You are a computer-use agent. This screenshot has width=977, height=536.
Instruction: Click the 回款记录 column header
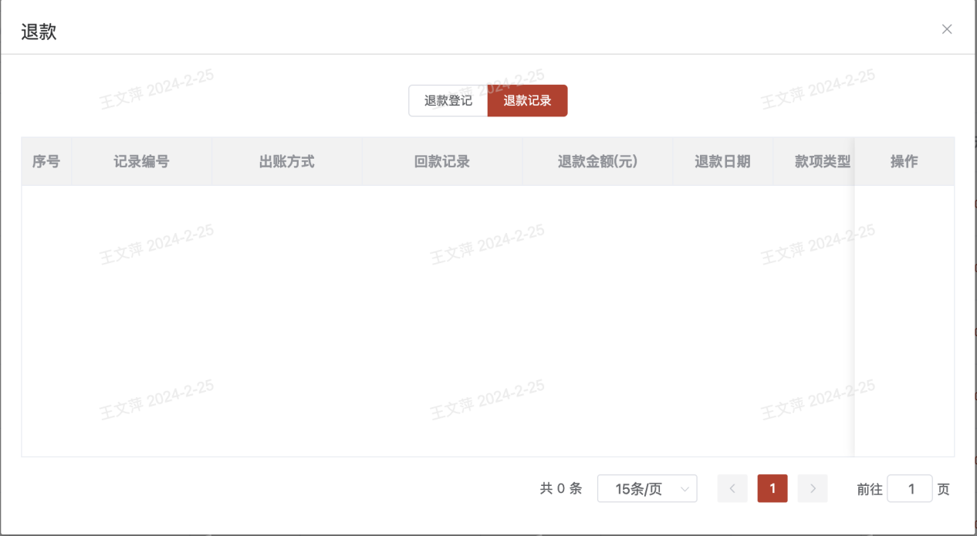coord(441,162)
